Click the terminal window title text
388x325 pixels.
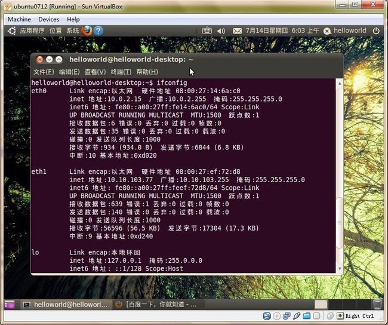(131, 60)
